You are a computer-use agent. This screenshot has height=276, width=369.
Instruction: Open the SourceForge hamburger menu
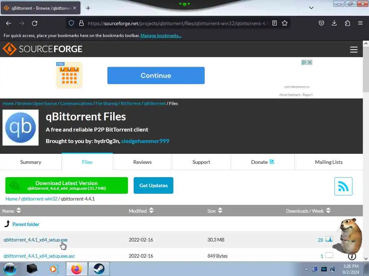click(354, 50)
